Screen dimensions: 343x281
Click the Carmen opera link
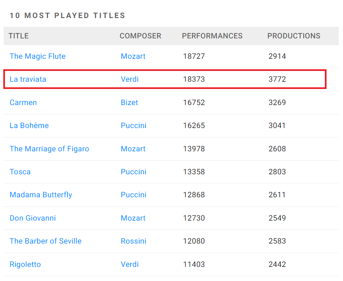[23, 102]
